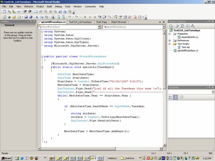This screenshot has height=161, width=215.
Task: Toggle auto-hide pin on Solution Explorer
Action: pos(209,21)
